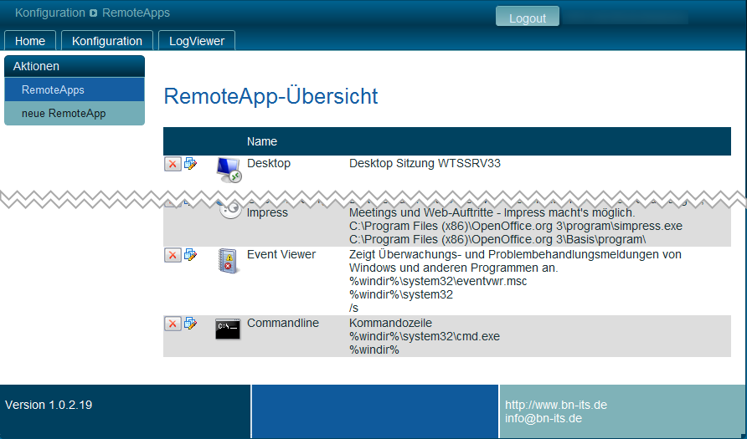This screenshot has height=439, width=747.
Task: Select RemoteApps in the Aktionen menu
Action: pos(75,89)
